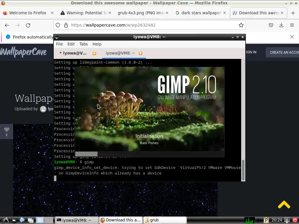Open a new Firefox tab
This screenshot has height=224, width=299.
coord(293,13)
